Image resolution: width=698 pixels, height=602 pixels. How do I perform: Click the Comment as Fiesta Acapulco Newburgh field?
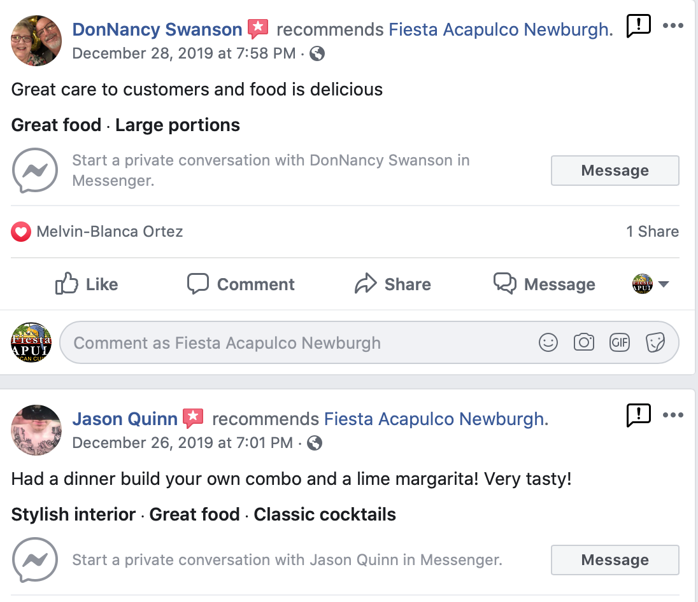(293, 343)
